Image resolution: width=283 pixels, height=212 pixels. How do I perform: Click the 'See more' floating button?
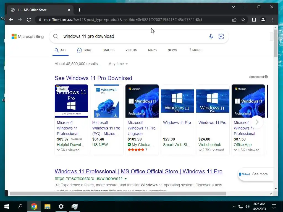pos(256,174)
